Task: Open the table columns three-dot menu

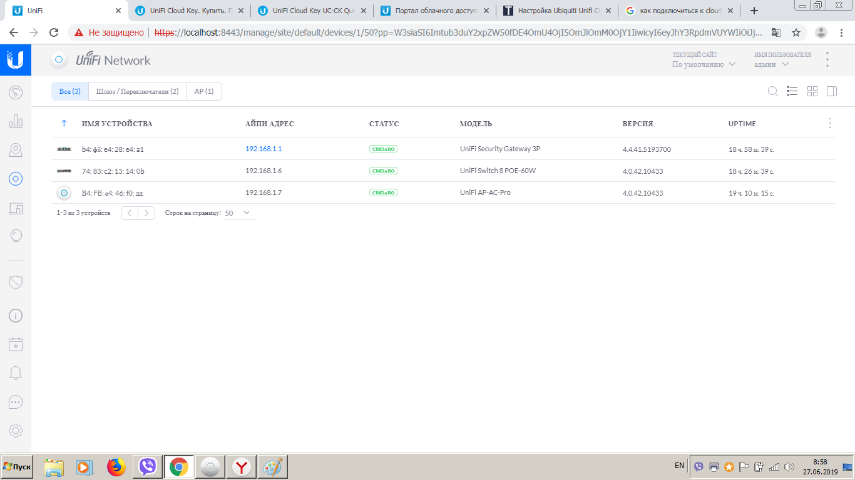Action: (830, 123)
